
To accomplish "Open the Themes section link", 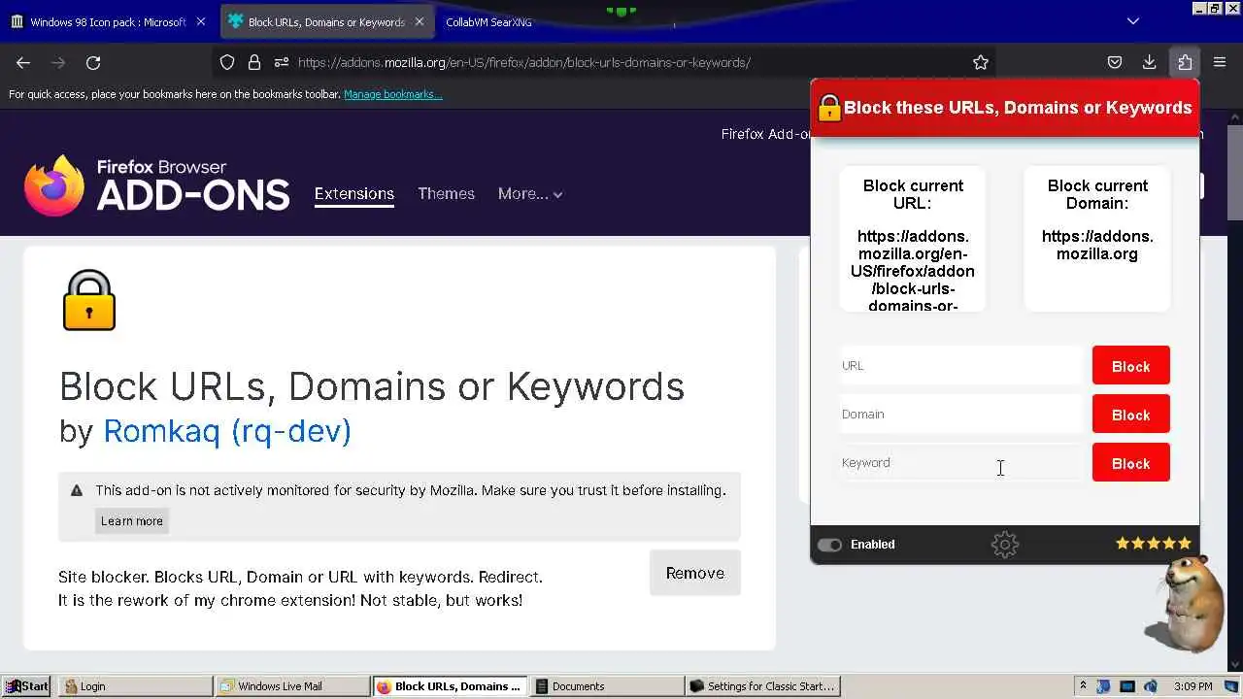I will point(446,194).
